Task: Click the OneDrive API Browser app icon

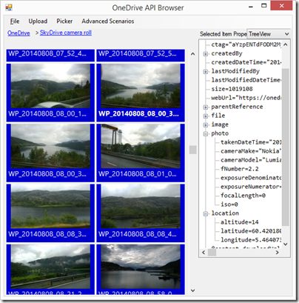Action: 9,7
